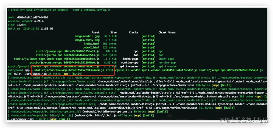Click the Entrypoint app label
Screen dimensions: 273x128
(x=19, y=70)
